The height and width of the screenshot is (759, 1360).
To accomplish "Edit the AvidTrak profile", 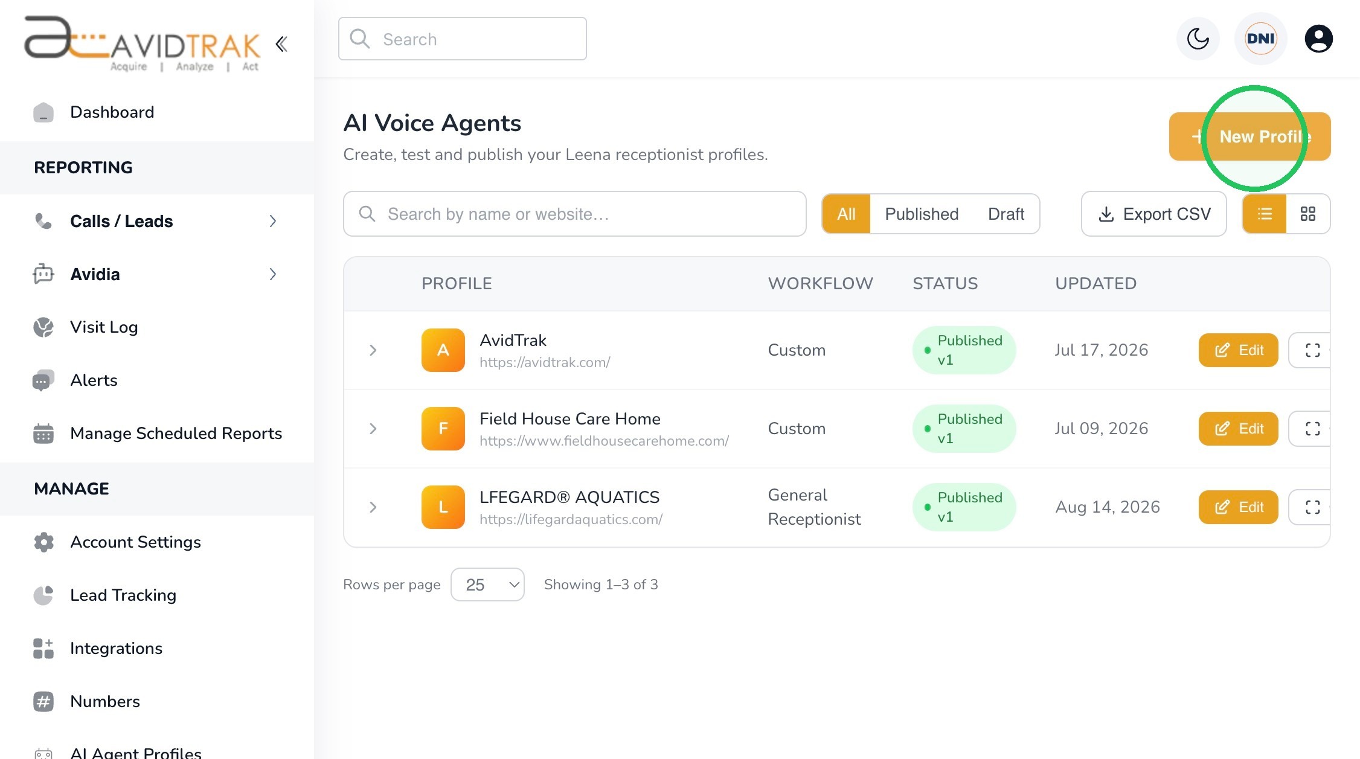I will click(1238, 350).
